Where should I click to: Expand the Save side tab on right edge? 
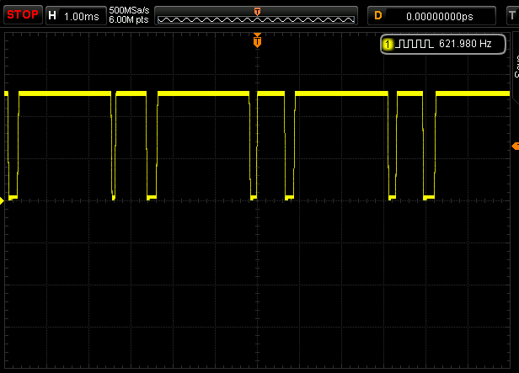click(x=515, y=67)
